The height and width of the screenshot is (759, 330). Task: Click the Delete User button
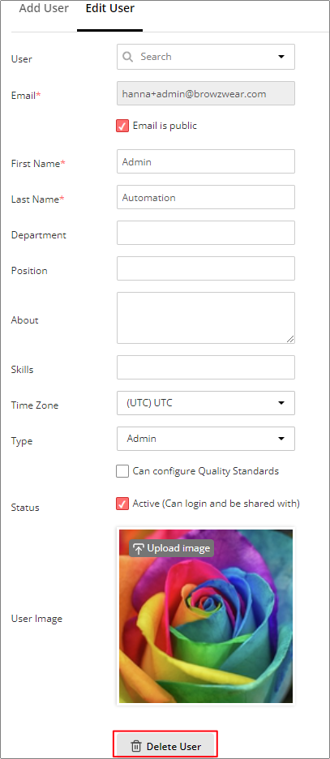166,746
